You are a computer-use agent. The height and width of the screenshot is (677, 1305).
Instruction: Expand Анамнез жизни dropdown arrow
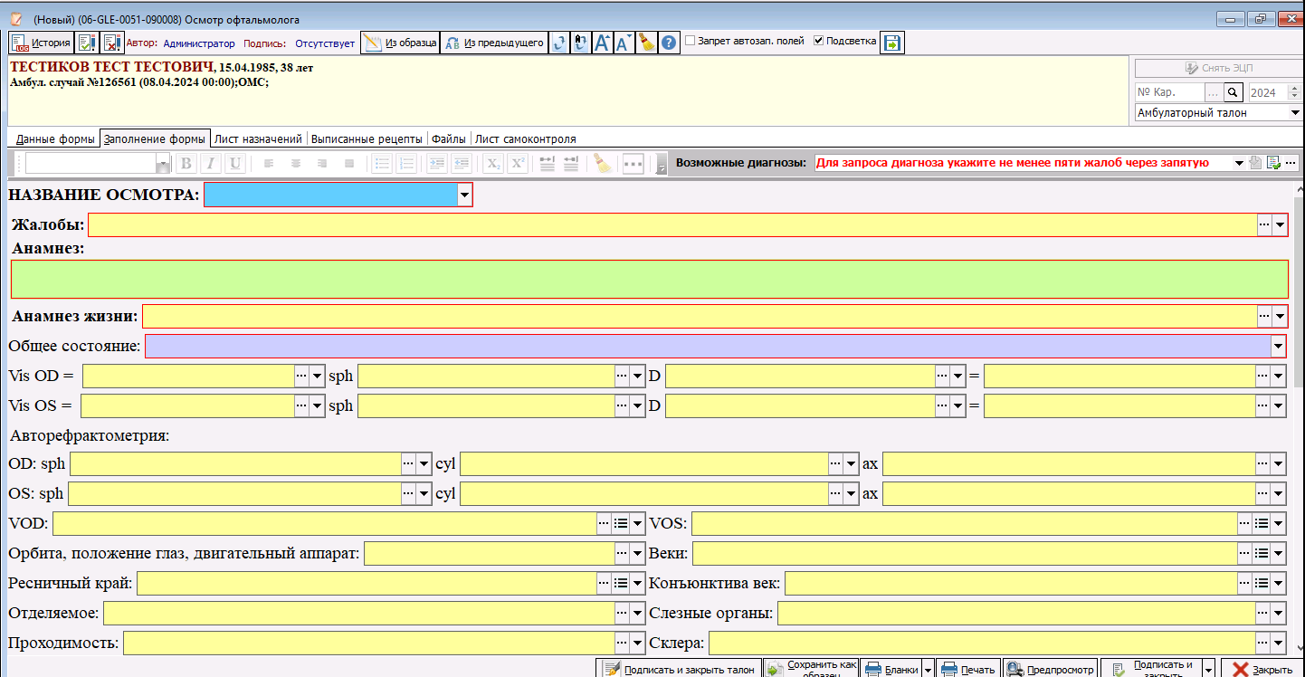tap(1280, 317)
